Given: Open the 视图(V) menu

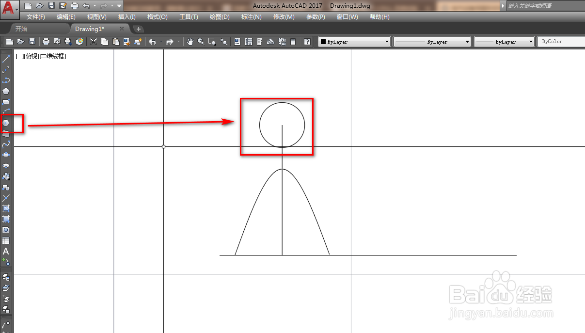Looking at the screenshot, I should [96, 17].
